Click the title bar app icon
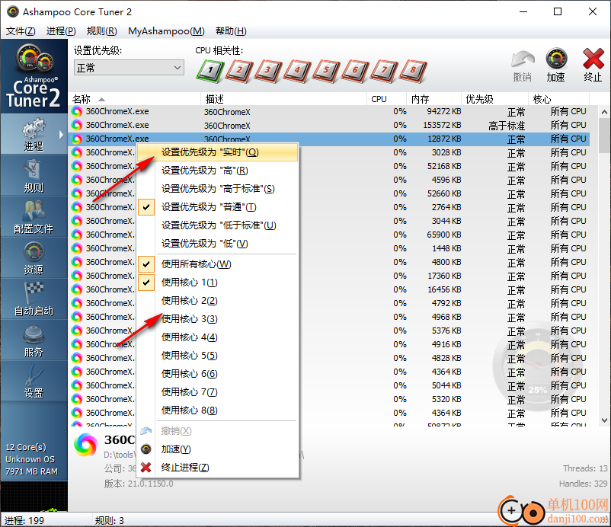Viewport: 611px width, 527px height. pyautogui.click(x=12, y=11)
